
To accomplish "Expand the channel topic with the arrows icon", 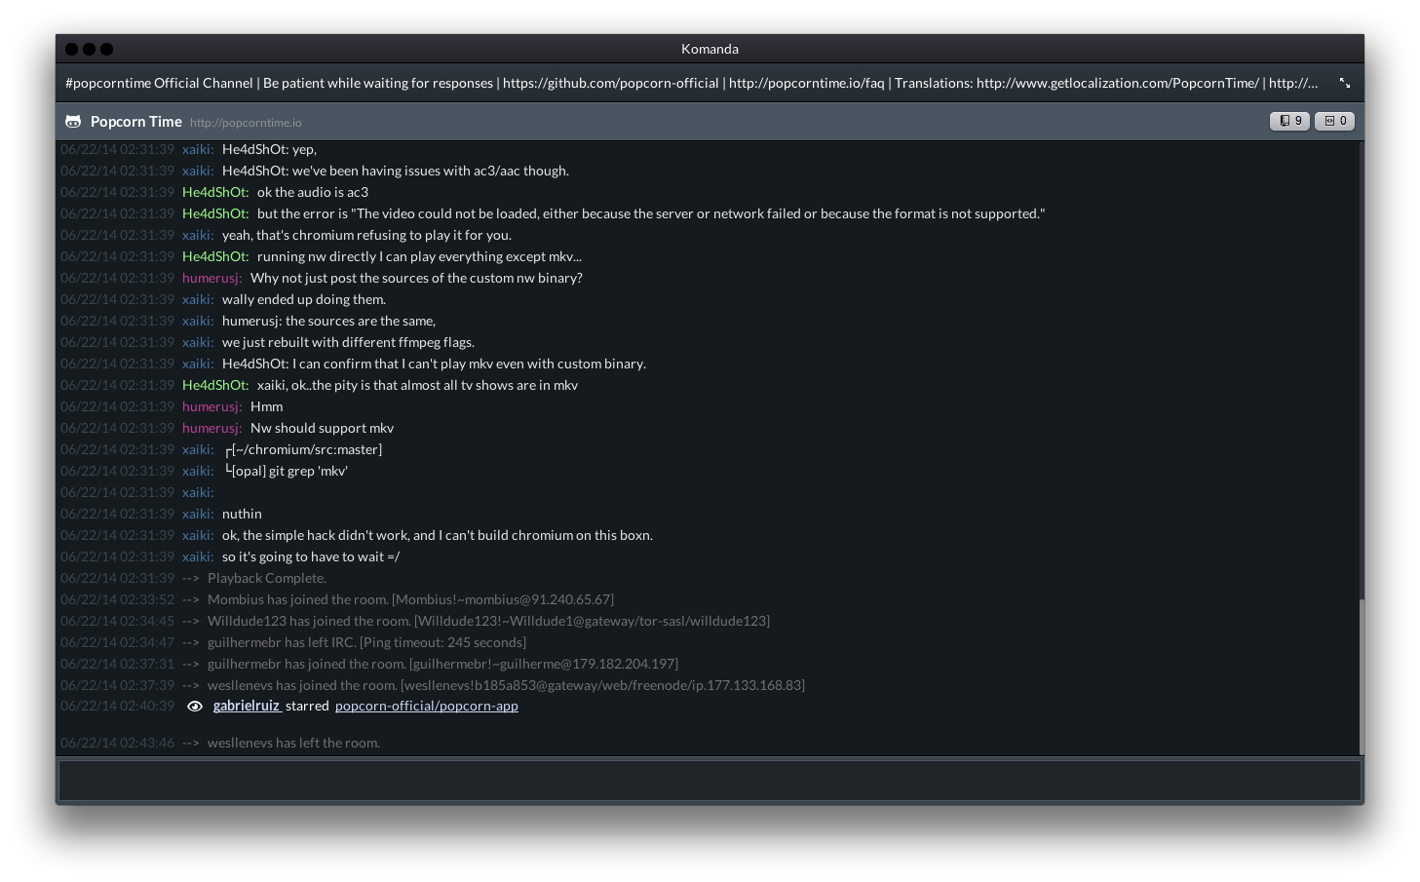I will tap(1344, 84).
